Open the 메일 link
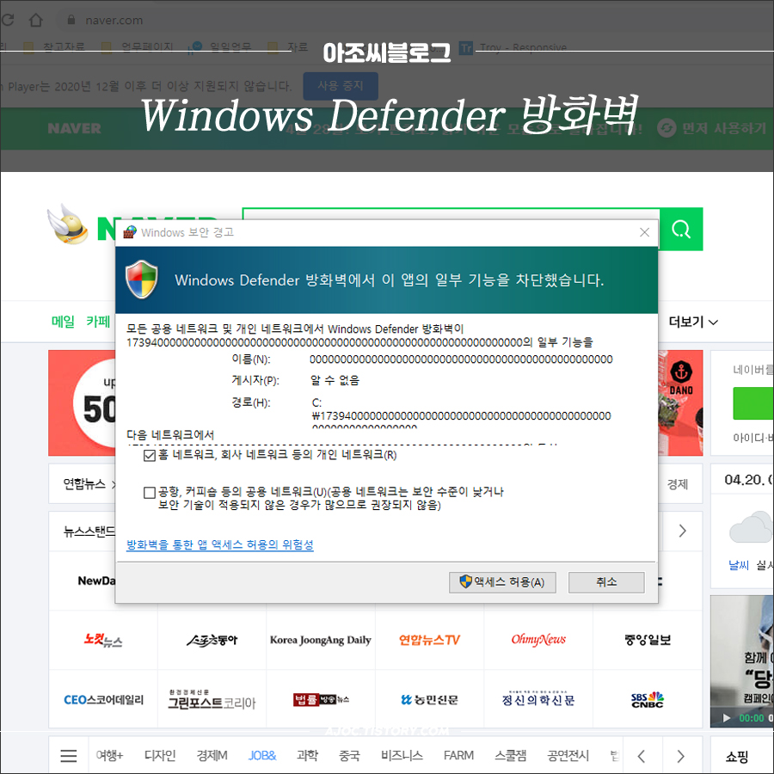This screenshot has width=774, height=774. tap(63, 322)
